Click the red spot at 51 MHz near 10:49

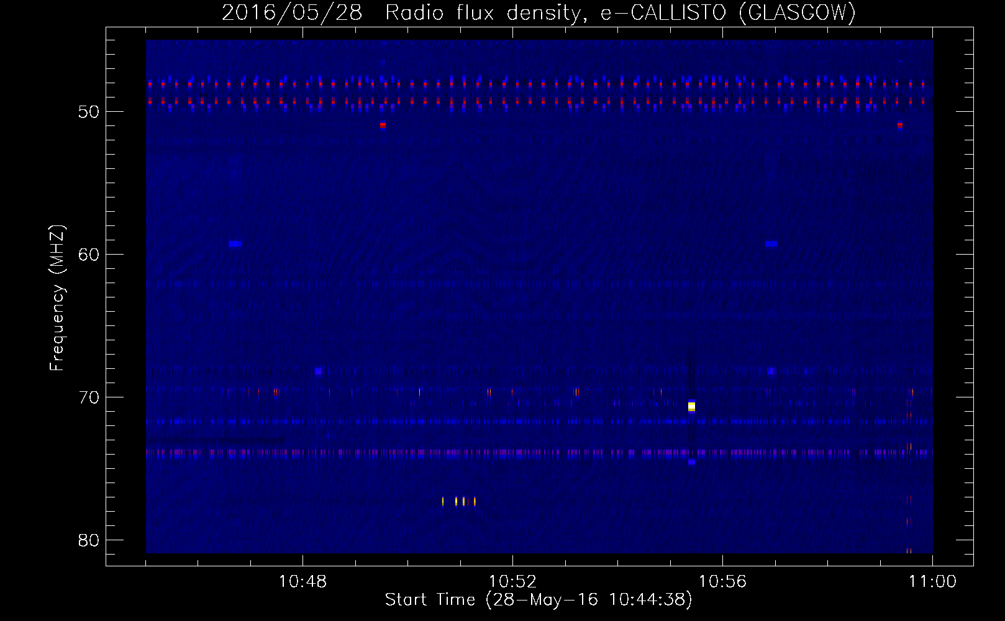click(383, 125)
